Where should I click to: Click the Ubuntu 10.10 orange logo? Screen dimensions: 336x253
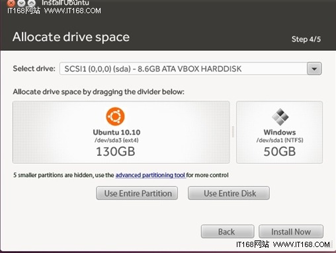tap(115, 116)
